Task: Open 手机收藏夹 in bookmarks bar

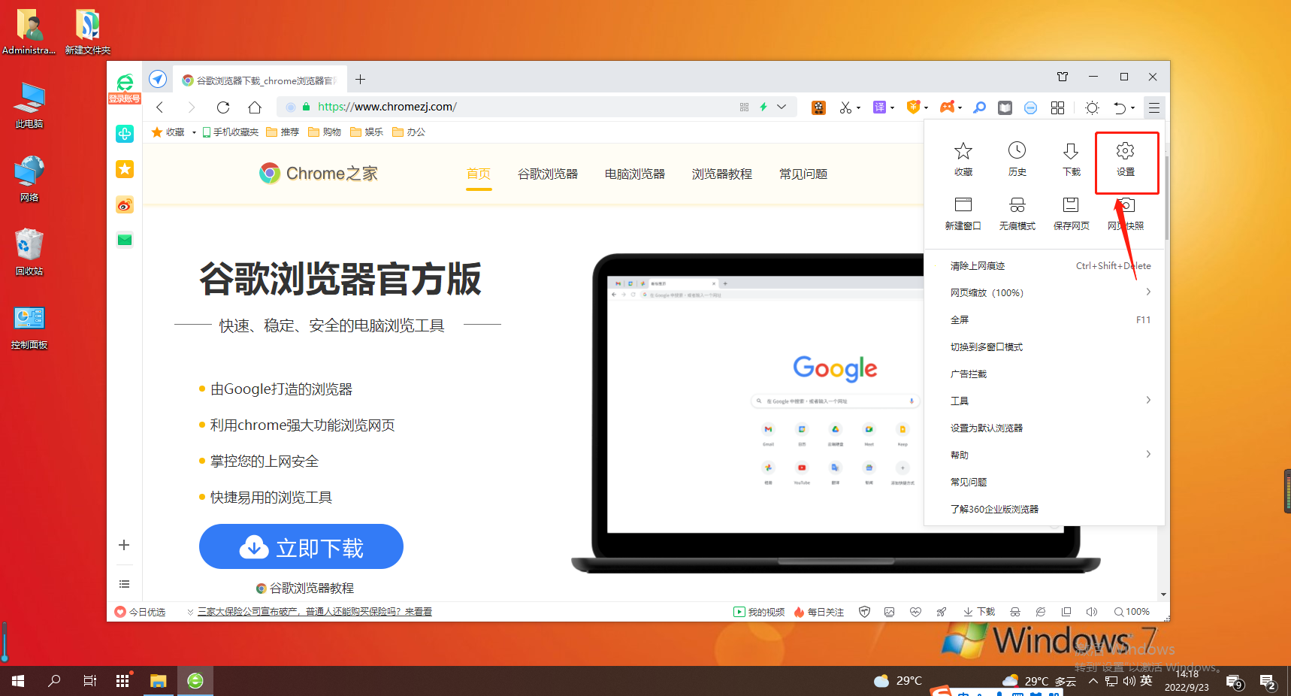Action: click(230, 132)
